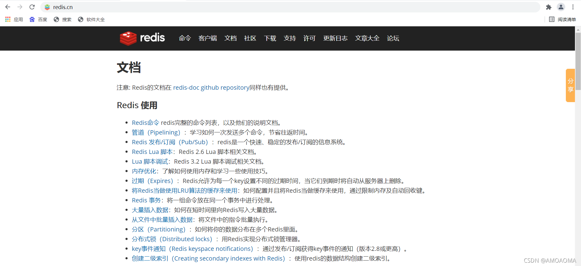Open the 百度 bookmark
Viewport: 581px width, 266px height.
coord(38,19)
